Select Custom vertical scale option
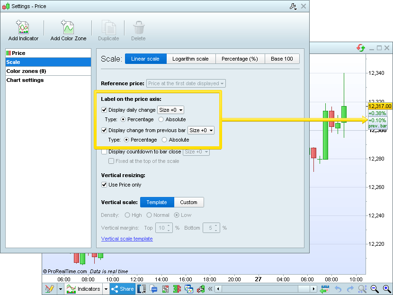The height and width of the screenshot is (295, 393). click(188, 202)
